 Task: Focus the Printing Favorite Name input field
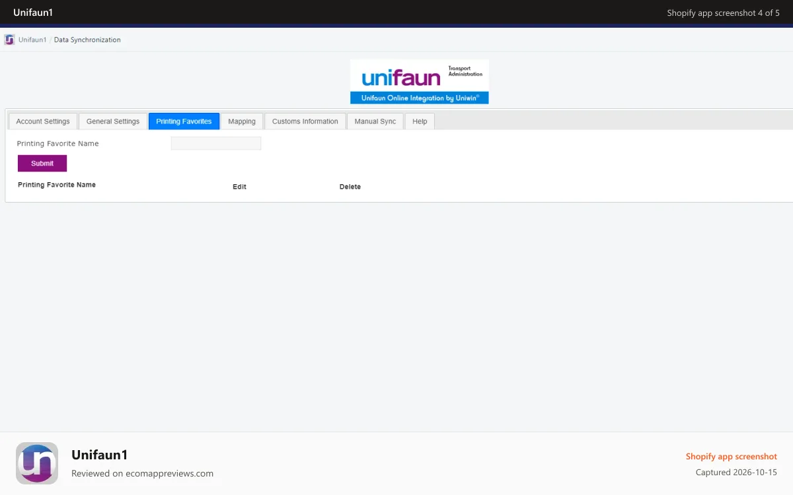[216, 143]
